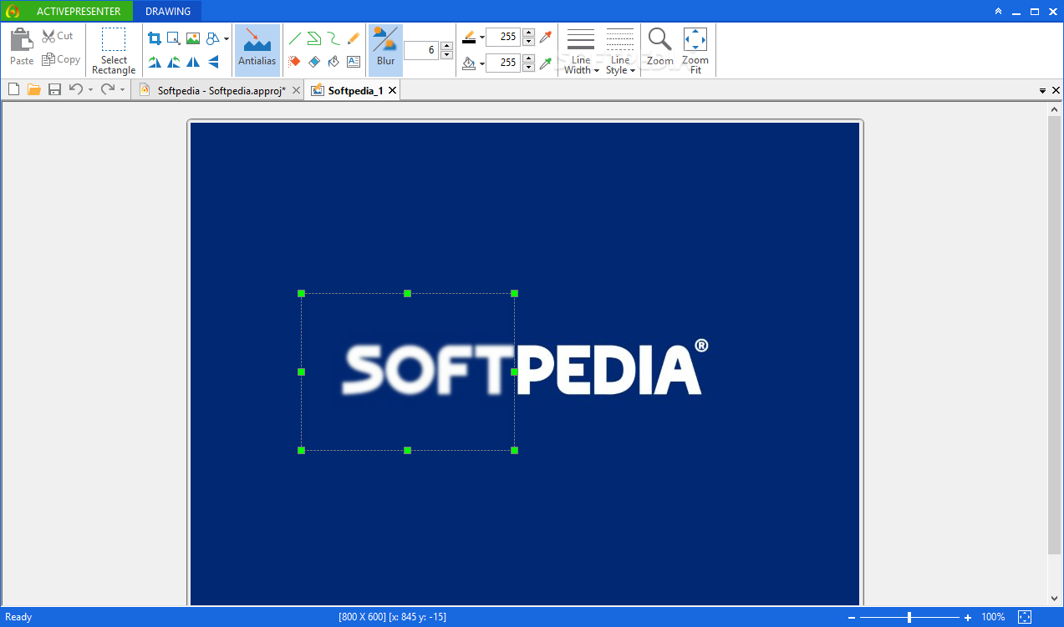Click the line opacity field showing 255
Image resolution: width=1064 pixels, height=627 pixels.
point(503,37)
